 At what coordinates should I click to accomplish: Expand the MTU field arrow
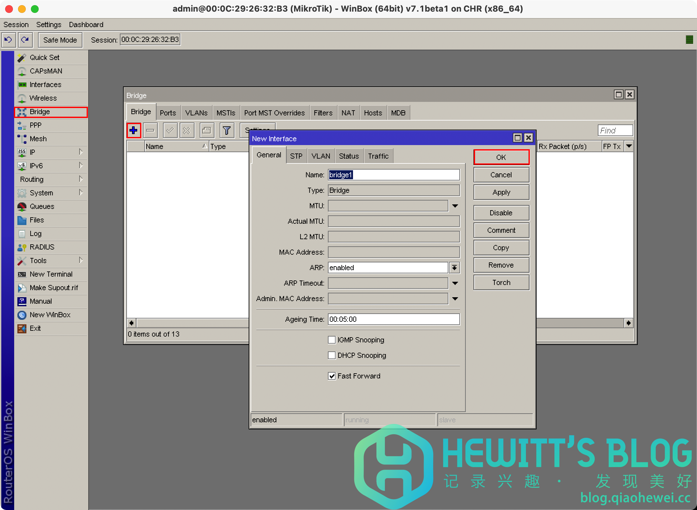[x=455, y=206]
